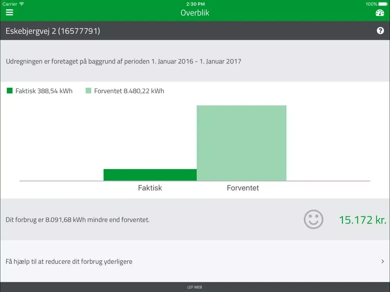Expand the chevron on the help row
This screenshot has width=390, height=292.
pos(383,261)
